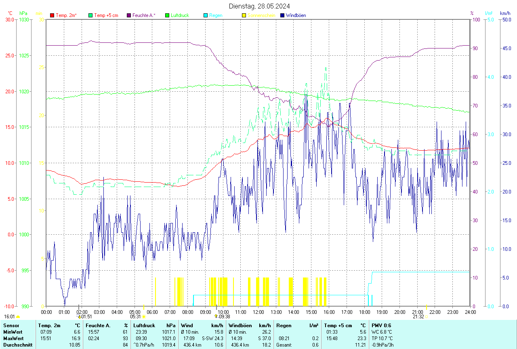Click the 'Luftdruck' legend label
The height and width of the screenshot is (349, 517).
(x=180, y=15)
